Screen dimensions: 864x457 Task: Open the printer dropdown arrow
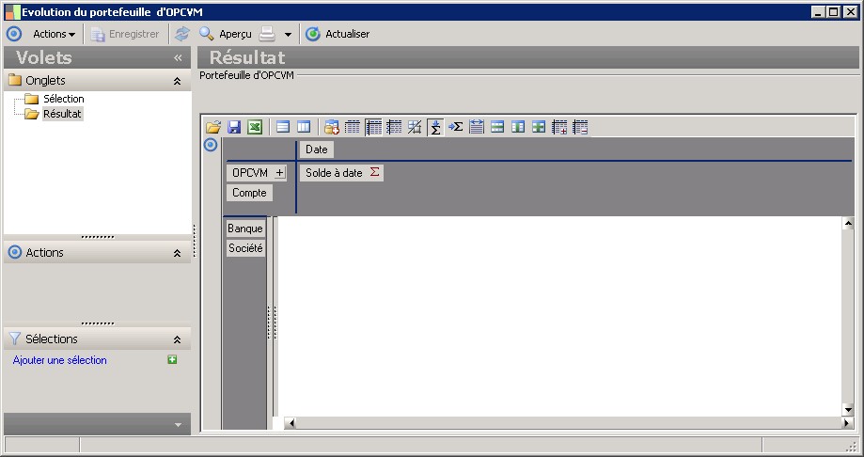pos(288,34)
